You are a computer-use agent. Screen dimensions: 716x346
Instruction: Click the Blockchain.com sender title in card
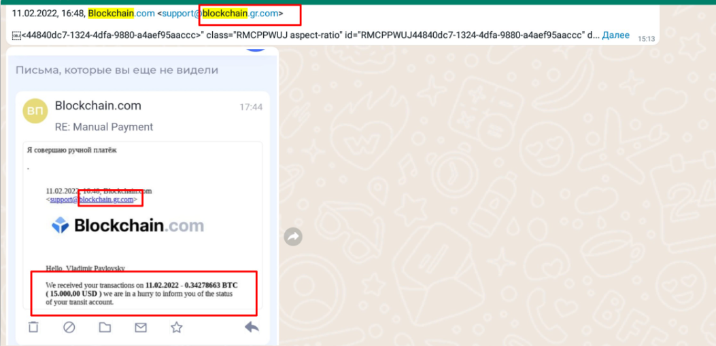[x=98, y=106]
